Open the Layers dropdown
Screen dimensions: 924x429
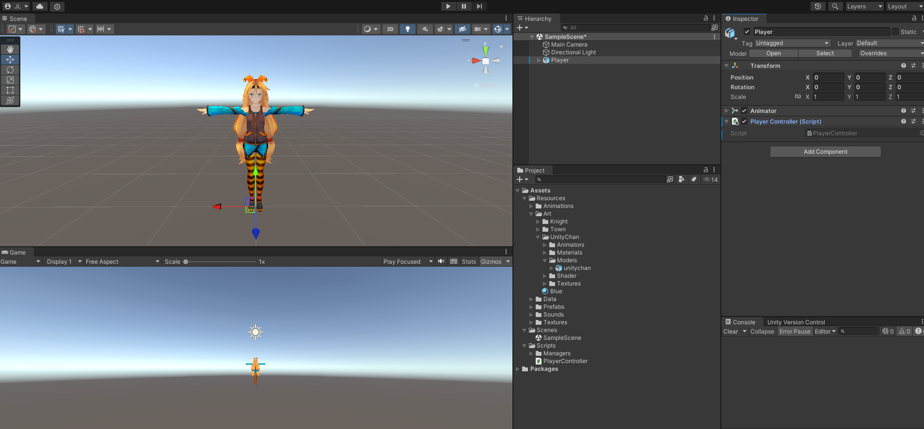click(864, 6)
